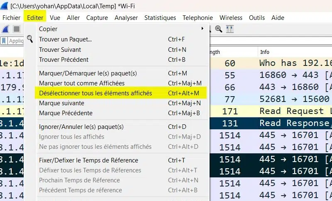Open the Aide menu
332x201 pixels.
coord(278,18)
